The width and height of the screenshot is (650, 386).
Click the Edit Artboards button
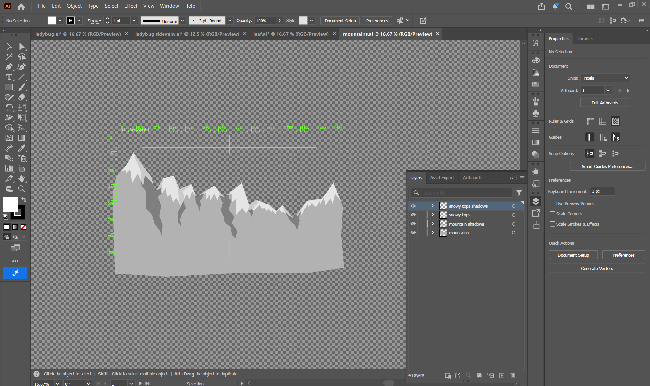605,103
